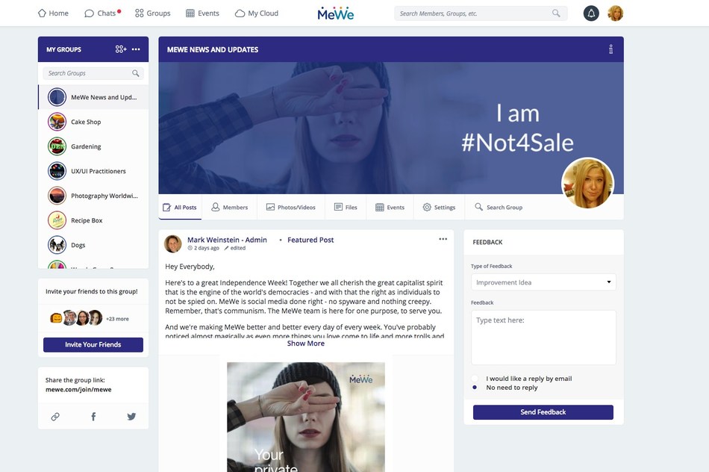Open the Cake Shop group
Image resolution: width=709 pixels, height=472 pixels.
[x=85, y=122]
